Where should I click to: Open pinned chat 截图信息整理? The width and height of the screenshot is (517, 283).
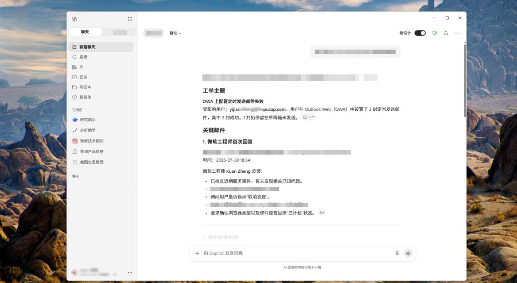click(x=101, y=162)
